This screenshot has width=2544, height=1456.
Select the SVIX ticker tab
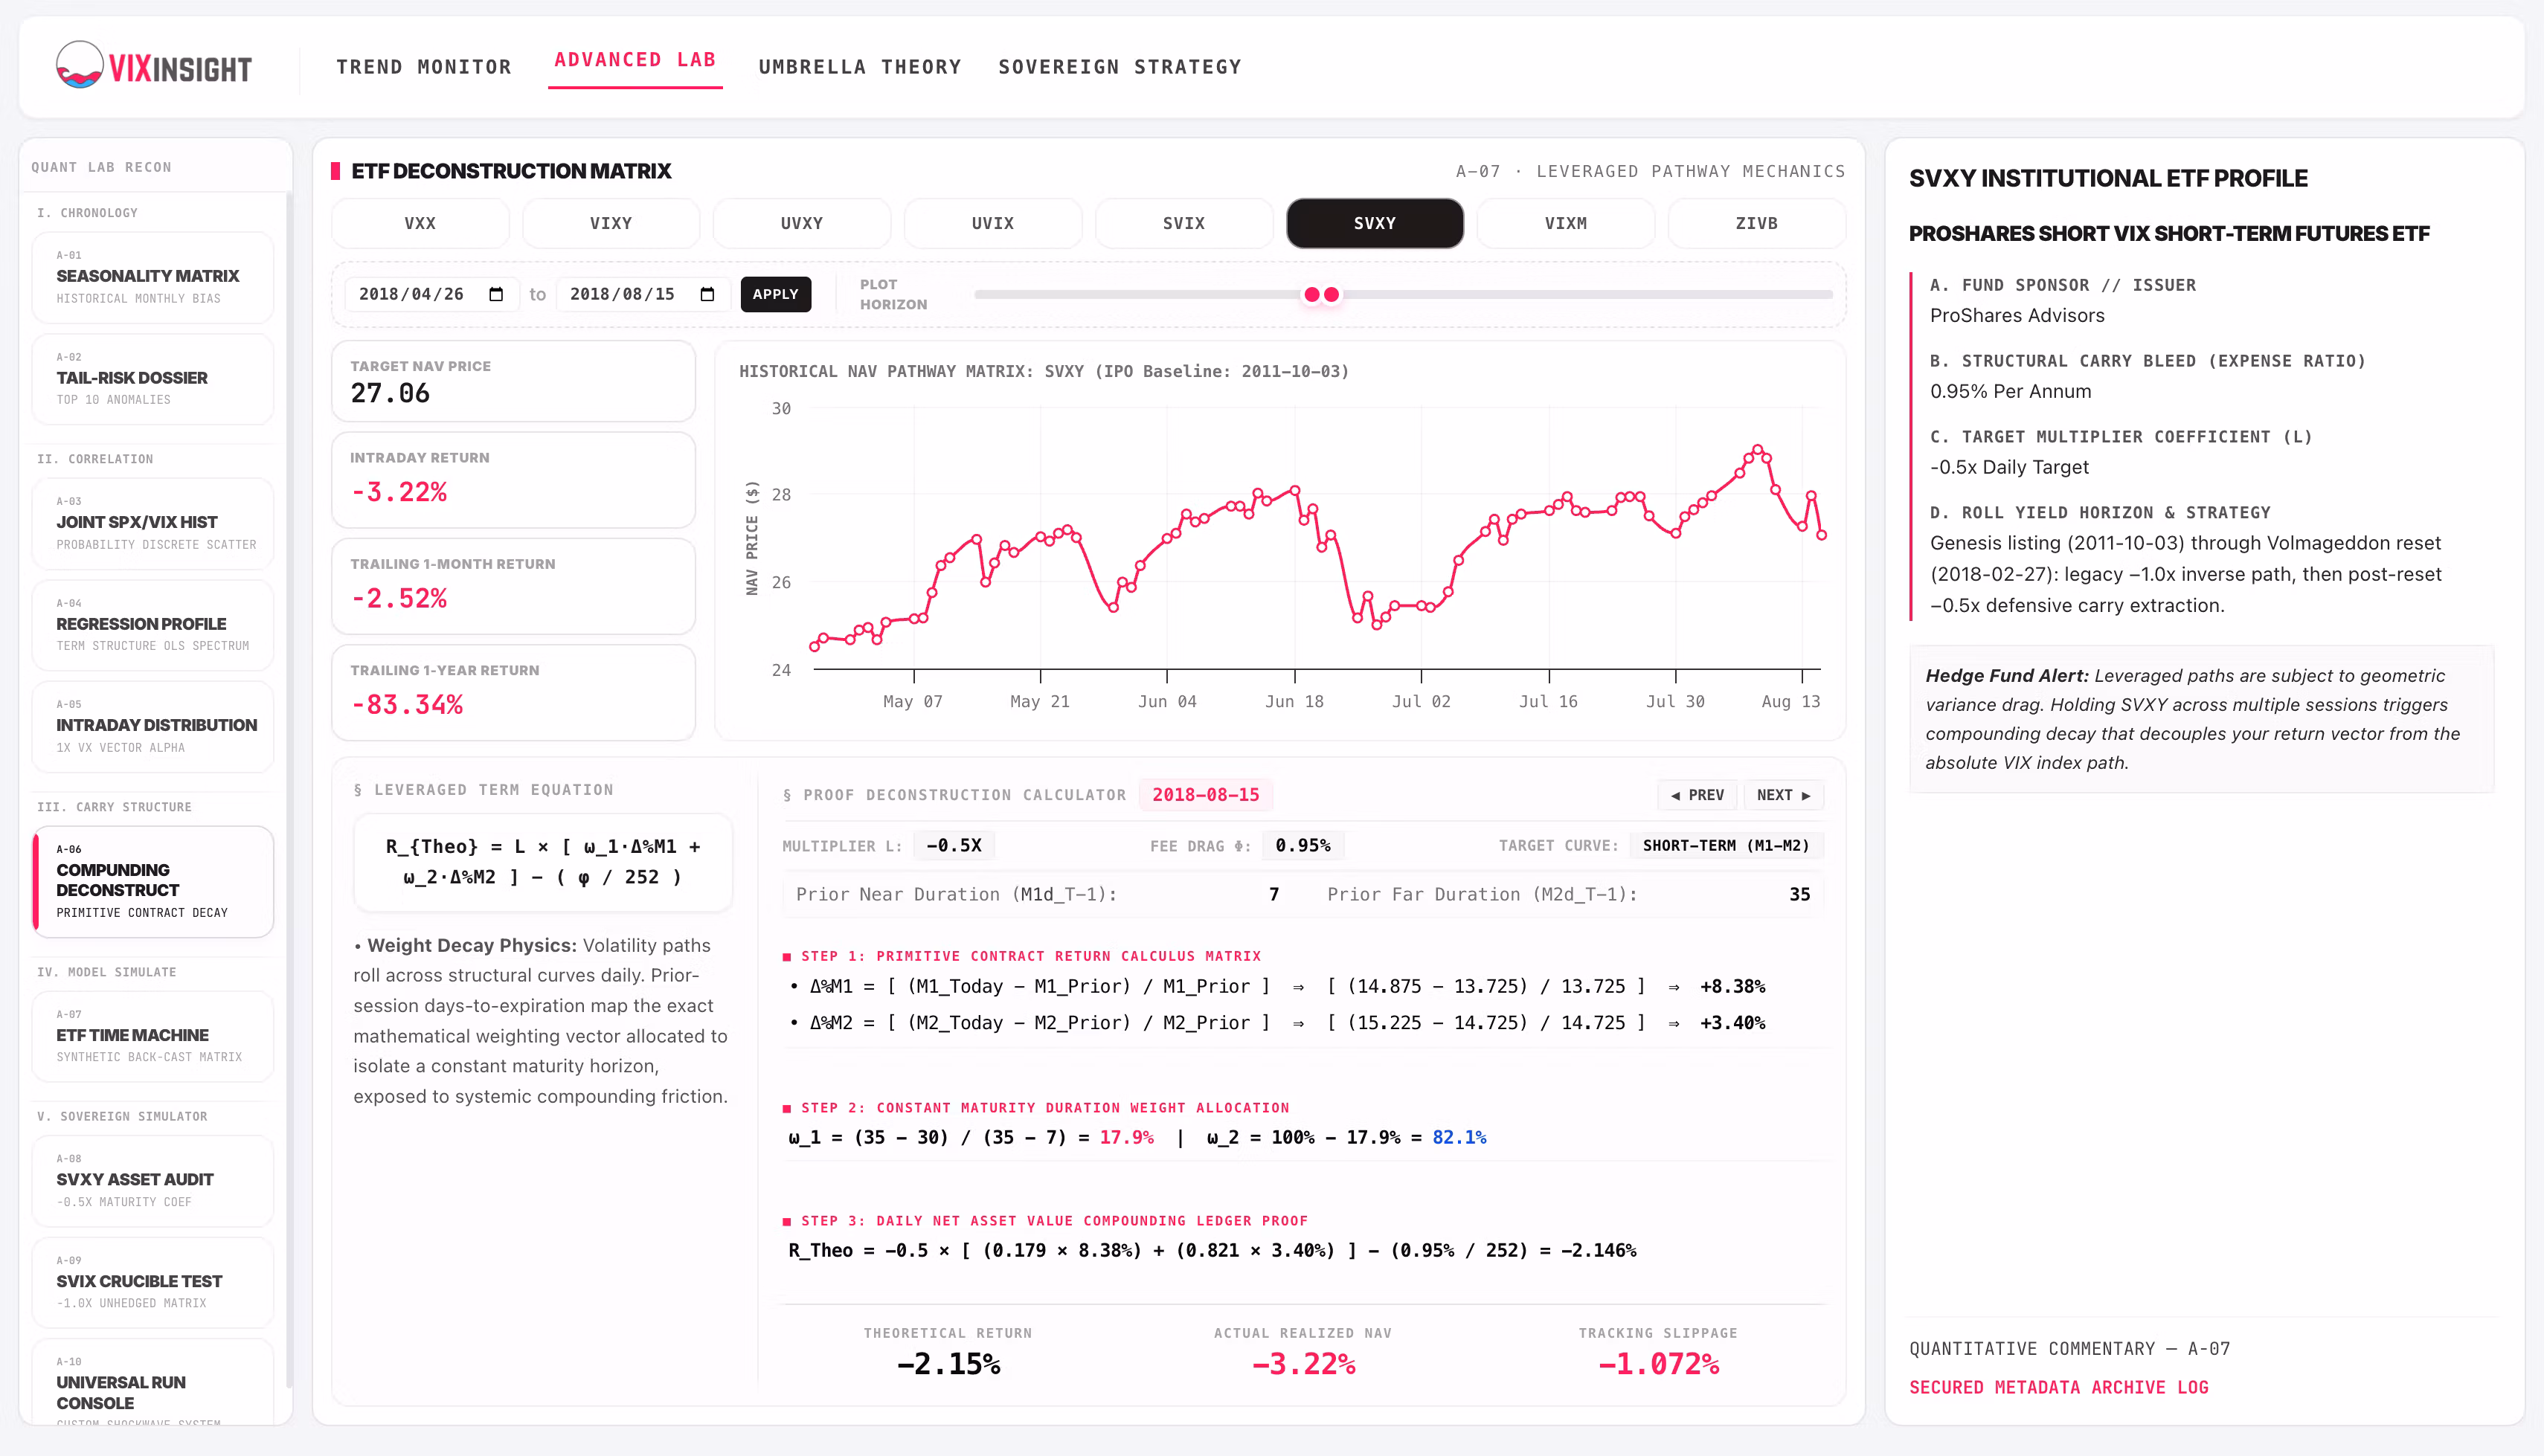(x=1184, y=223)
